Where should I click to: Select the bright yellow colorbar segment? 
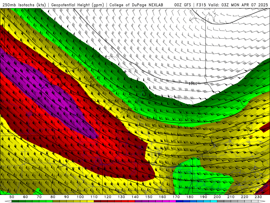click(x=90, y=201)
